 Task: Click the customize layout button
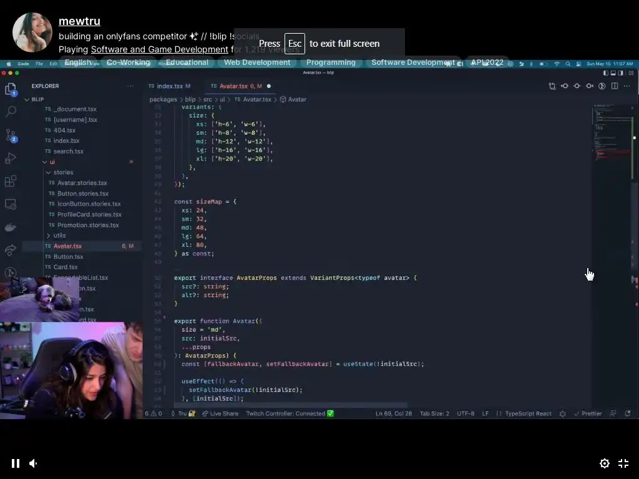[631, 73]
